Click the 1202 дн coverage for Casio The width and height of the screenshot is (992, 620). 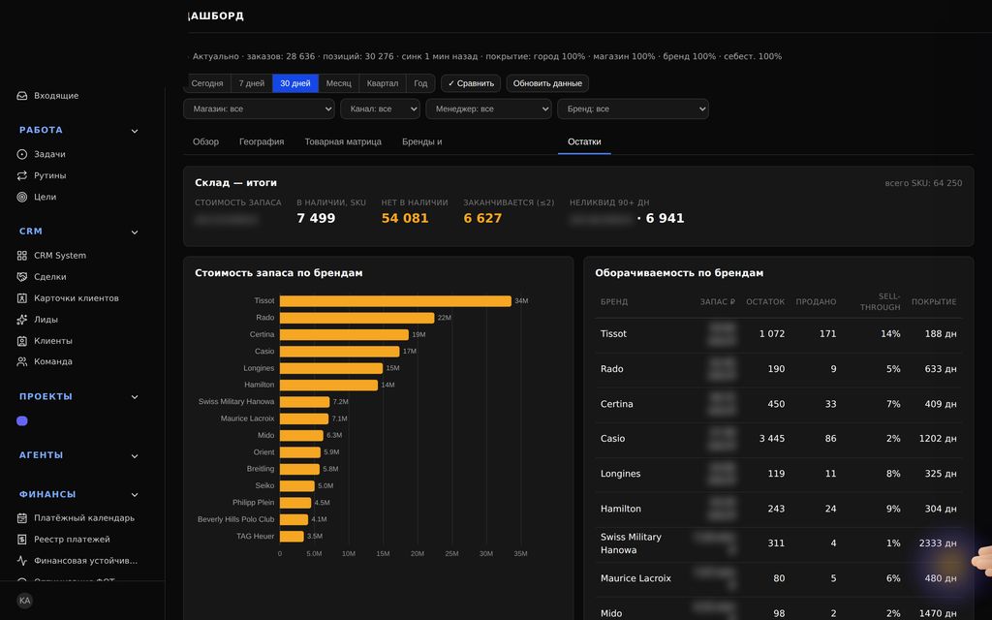click(x=938, y=439)
